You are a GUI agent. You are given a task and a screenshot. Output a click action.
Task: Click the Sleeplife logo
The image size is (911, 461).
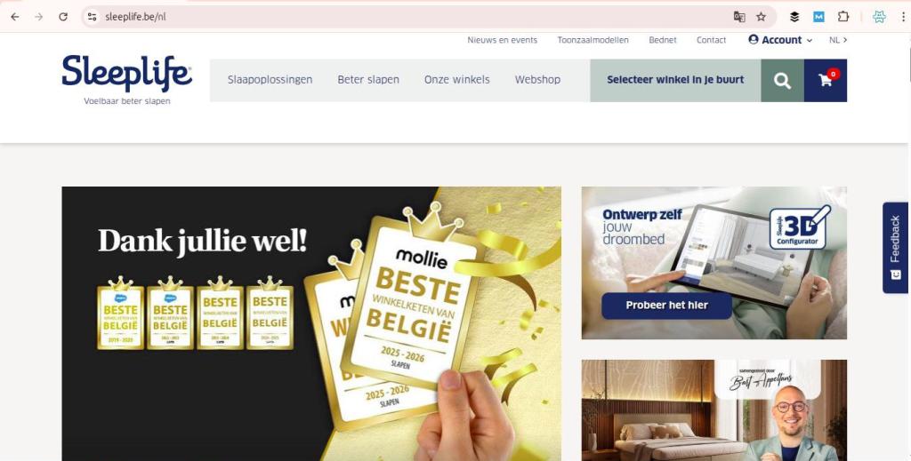[126, 80]
